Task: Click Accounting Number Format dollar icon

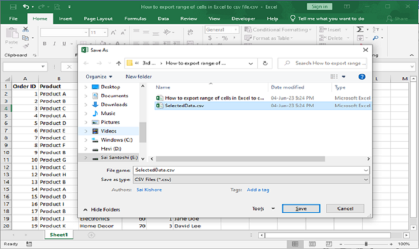Action: click(210, 38)
